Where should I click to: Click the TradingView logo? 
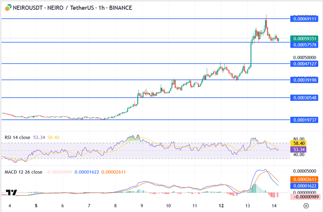pyautogui.click(x=12, y=193)
